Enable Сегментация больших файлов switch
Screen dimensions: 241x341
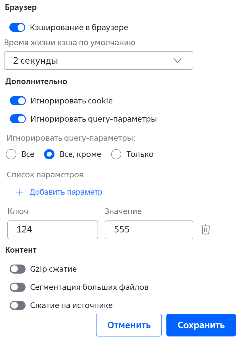18,287
